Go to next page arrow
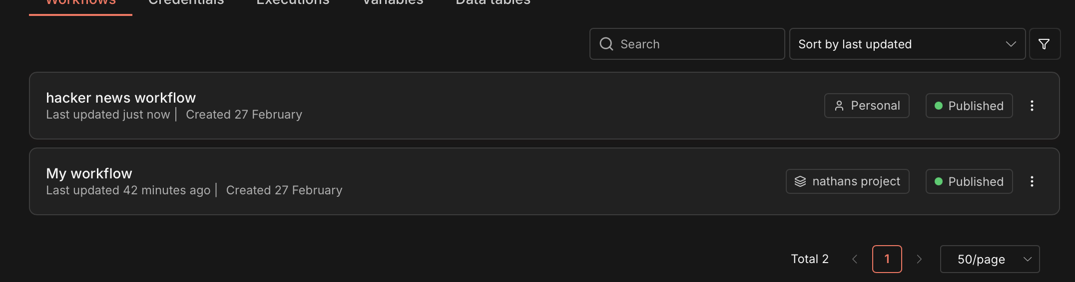 [x=919, y=259]
